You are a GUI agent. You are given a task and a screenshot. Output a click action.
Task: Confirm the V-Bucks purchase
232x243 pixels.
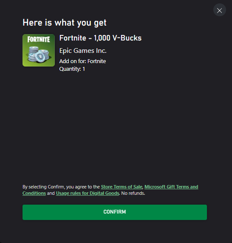[x=115, y=212]
